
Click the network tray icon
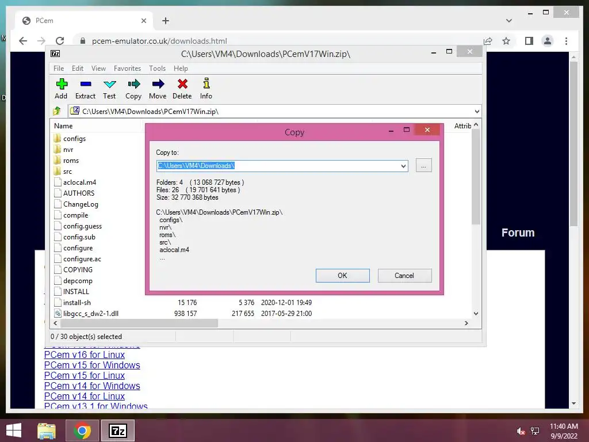[x=535, y=432]
